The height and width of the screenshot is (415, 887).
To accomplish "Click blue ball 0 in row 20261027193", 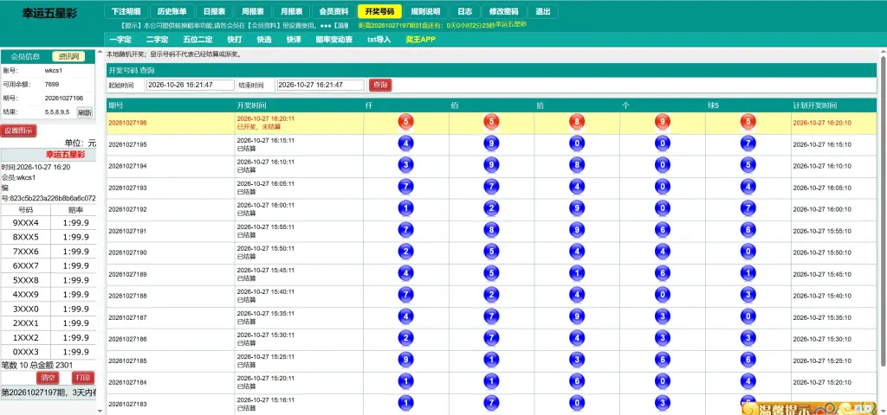I will pyautogui.click(x=663, y=187).
